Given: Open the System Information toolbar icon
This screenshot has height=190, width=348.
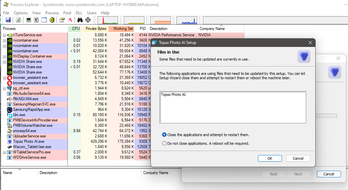Looking at the screenshot, I should click(x=29, y=20).
